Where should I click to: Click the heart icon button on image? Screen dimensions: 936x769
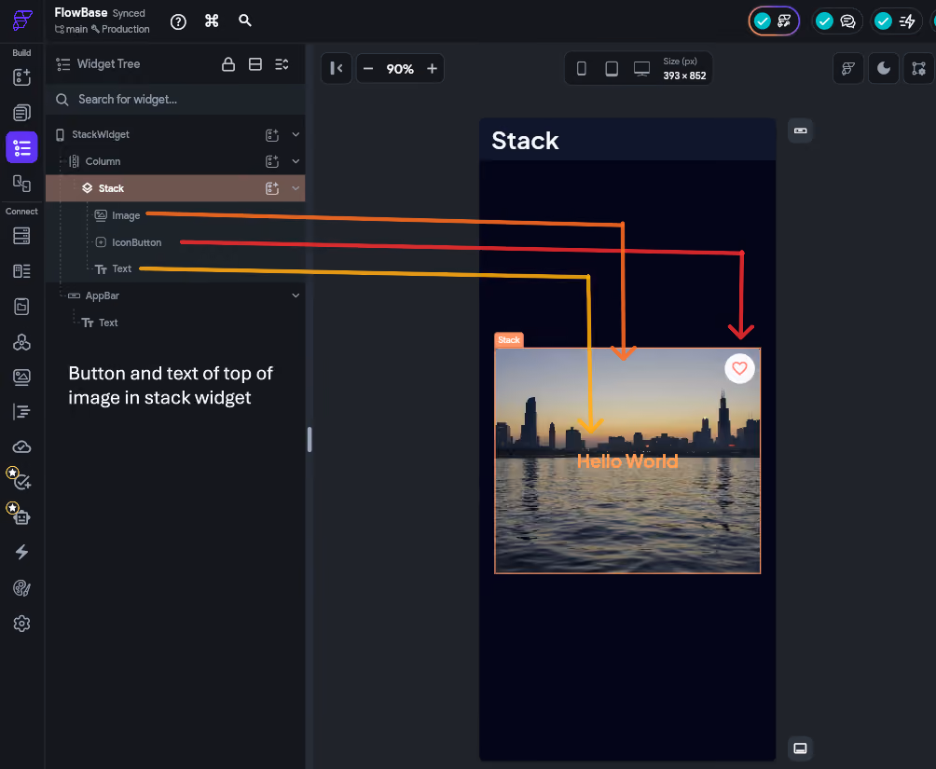click(x=739, y=368)
